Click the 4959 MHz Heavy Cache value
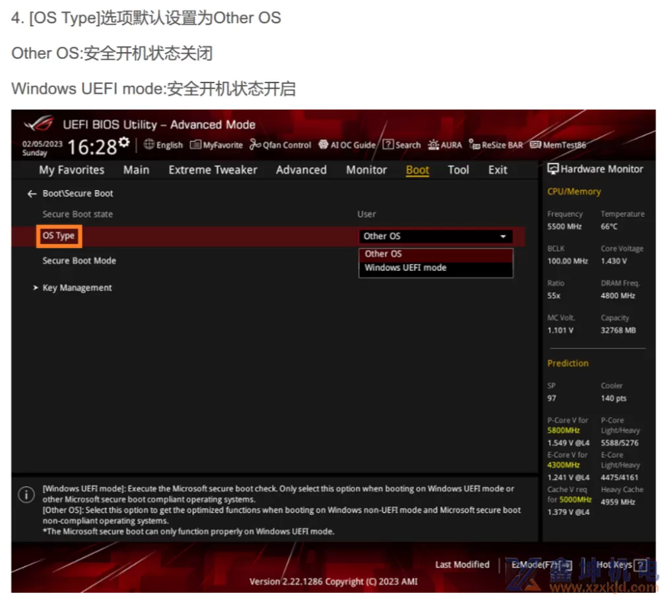Image resolution: width=660 pixels, height=596 pixels. [618, 502]
